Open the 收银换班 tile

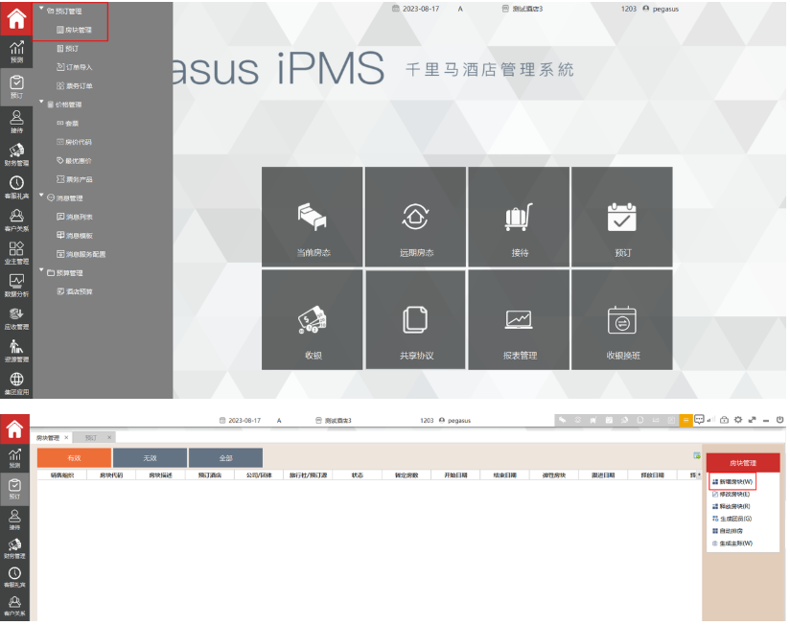pyautogui.click(x=622, y=320)
